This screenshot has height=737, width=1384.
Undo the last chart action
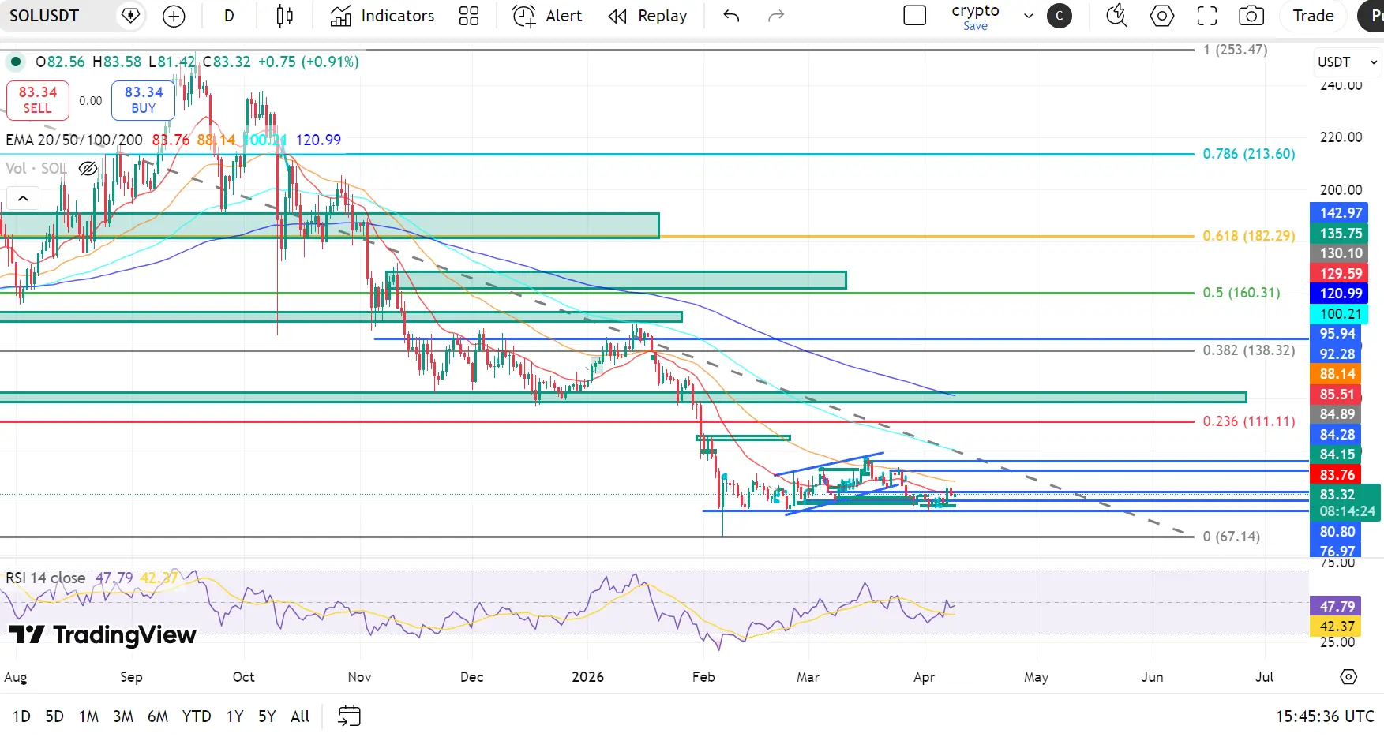point(731,16)
